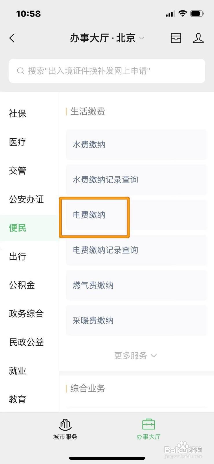Expand 更多服务 to show more
This screenshot has width=214, height=464.
pos(135,356)
